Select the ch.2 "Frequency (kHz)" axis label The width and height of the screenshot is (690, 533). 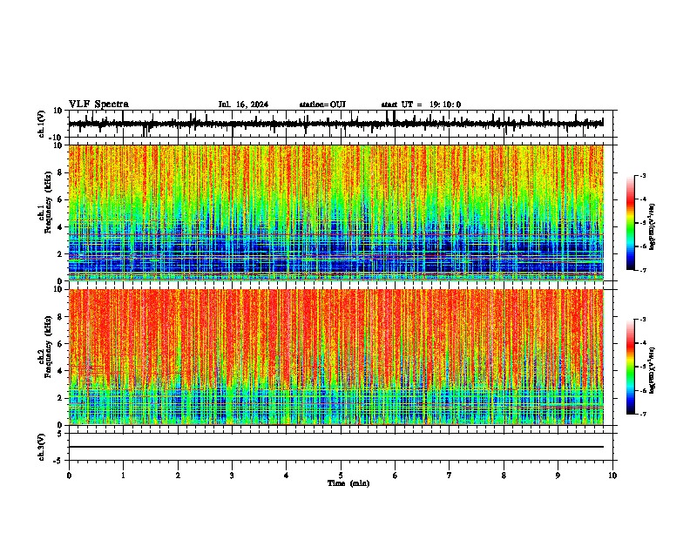[49, 347]
